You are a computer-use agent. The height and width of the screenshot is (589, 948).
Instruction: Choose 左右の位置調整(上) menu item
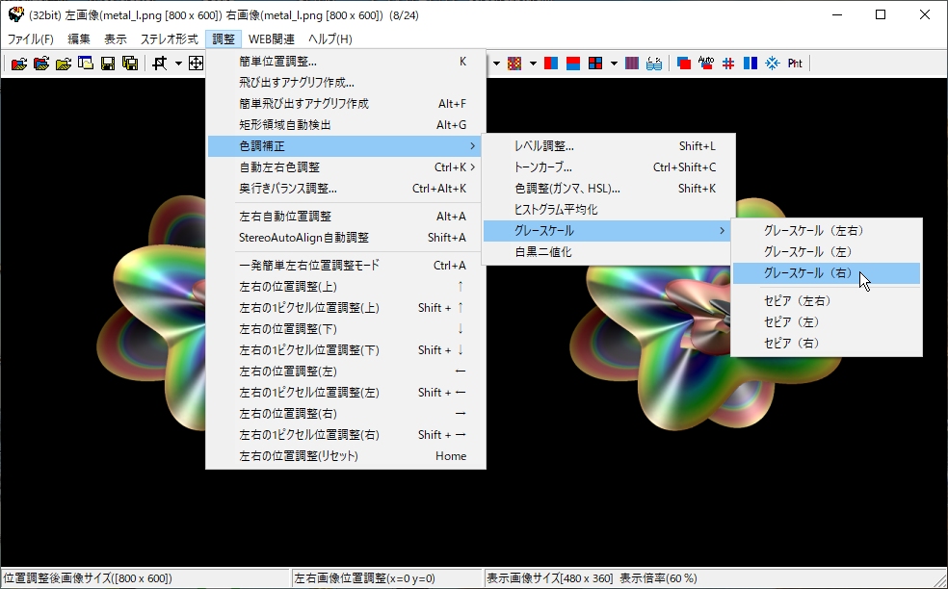[345, 287]
